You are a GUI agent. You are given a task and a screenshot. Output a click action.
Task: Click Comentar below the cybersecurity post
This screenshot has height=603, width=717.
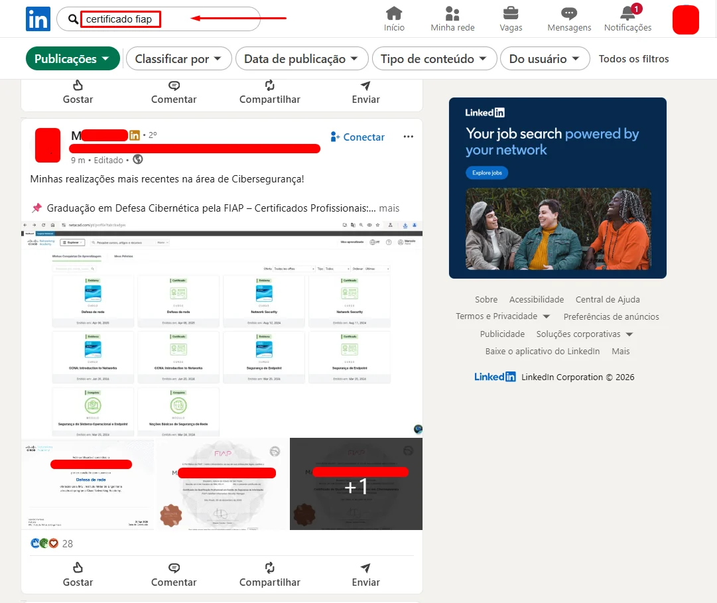tap(174, 575)
